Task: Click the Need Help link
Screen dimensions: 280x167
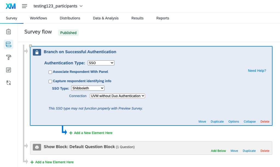Action: click(257, 70)
